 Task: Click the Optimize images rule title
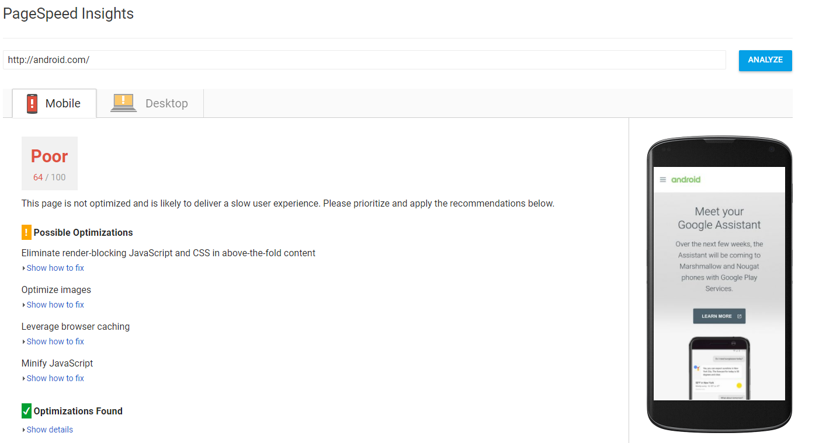(56, 289)
